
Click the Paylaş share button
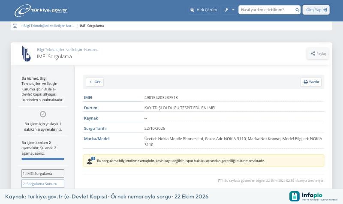click(318, 54)
